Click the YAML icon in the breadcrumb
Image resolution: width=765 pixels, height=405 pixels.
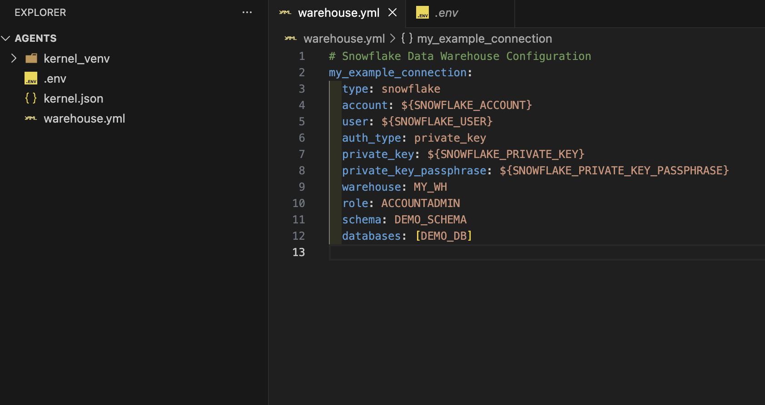(x=291, y=39)
